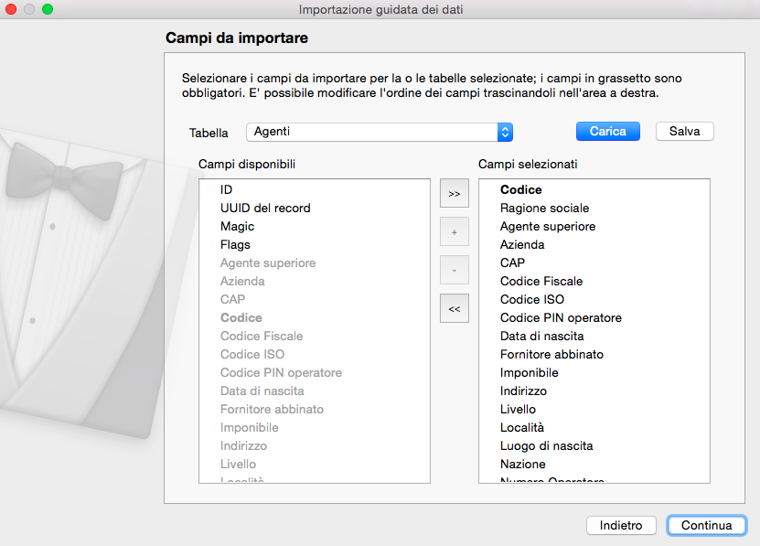This screenshot has width=760, height=546.
Task: Pick Data di nascita in selected fields
Action: (541, 336)
